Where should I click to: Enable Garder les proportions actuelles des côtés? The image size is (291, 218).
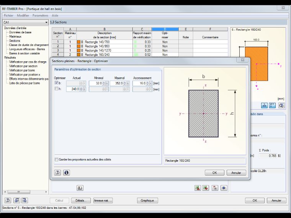pyautogui.click(x=56, y=159)
